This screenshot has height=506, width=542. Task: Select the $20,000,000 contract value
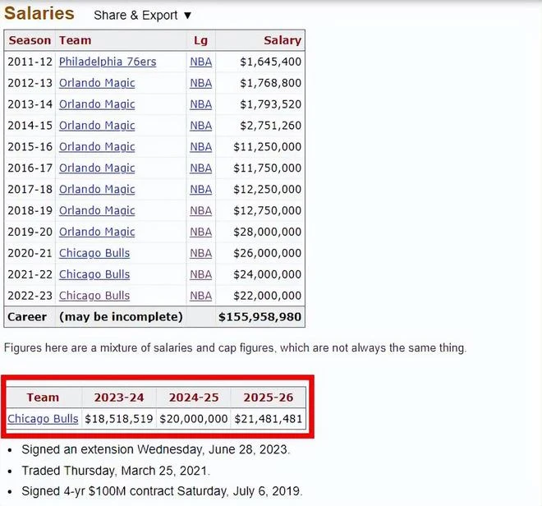tap(194, 419)
